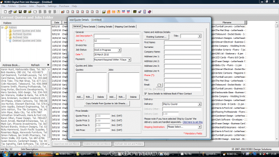Click into the First Name field
The image size is (279, 157).
183,43
